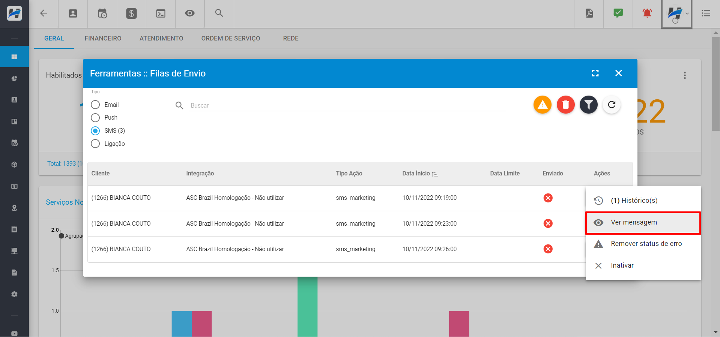Select the dashboard grid sidebar icon

pyautogui.click(x=14, y=57)
